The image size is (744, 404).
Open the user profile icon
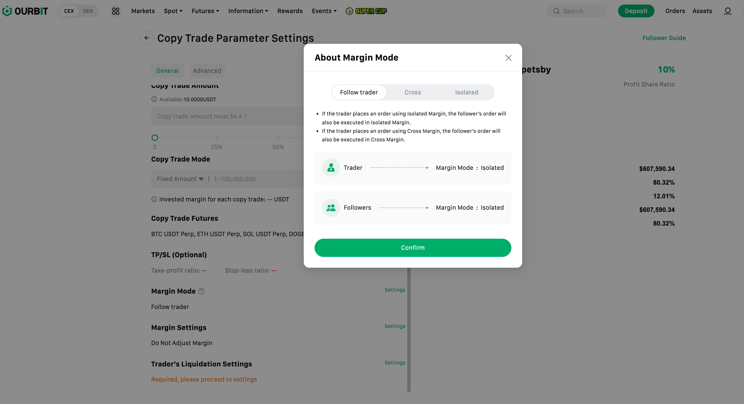click(728, 11)
